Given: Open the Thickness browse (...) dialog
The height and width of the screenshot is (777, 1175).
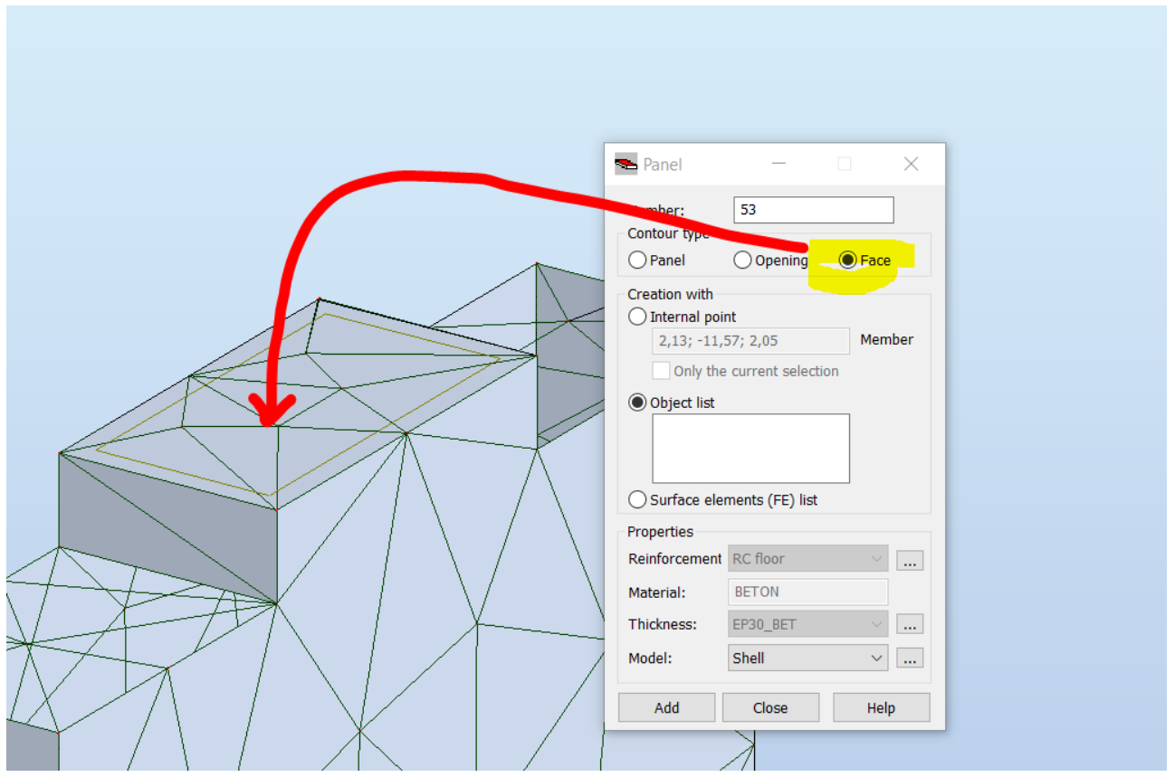Looking at the screenshot, I should click(910, 624).
